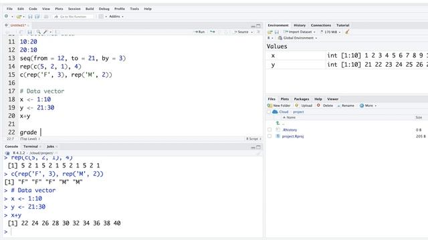Screen dimensions: 428x240
Task: Switch to the Connections tab
Action: click(x=321, y=25)
